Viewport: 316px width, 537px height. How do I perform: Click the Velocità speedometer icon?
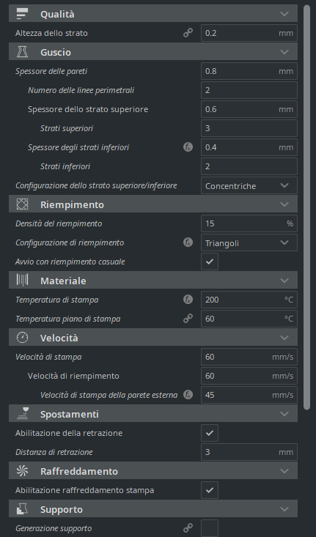tap(22, 338)
